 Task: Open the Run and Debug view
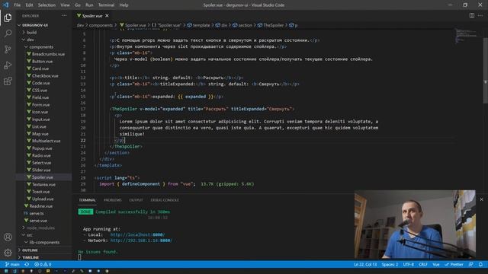tap(8, 65)
